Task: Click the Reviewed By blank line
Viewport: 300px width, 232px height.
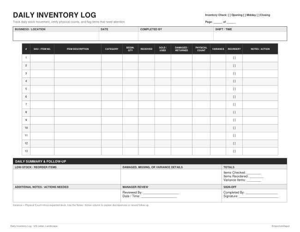Action: click(161, 193)
